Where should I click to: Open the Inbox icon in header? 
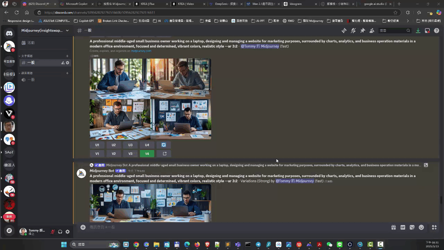pyautogui.click(x=427, y=31)
